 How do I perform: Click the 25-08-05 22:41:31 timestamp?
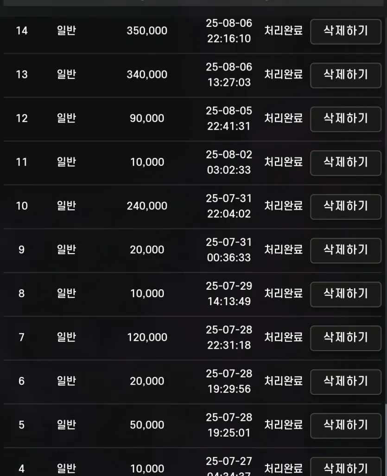pyautogui.click(x=229, y=118)
